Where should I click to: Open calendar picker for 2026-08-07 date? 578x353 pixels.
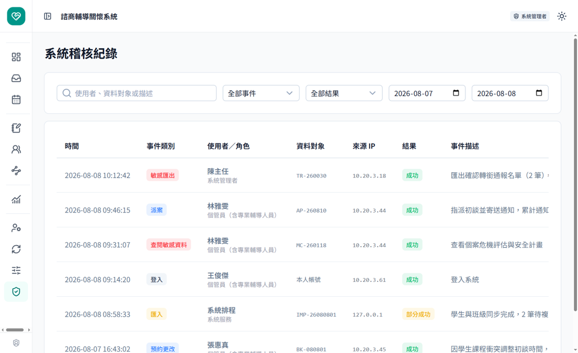click(x=456, y=93)
